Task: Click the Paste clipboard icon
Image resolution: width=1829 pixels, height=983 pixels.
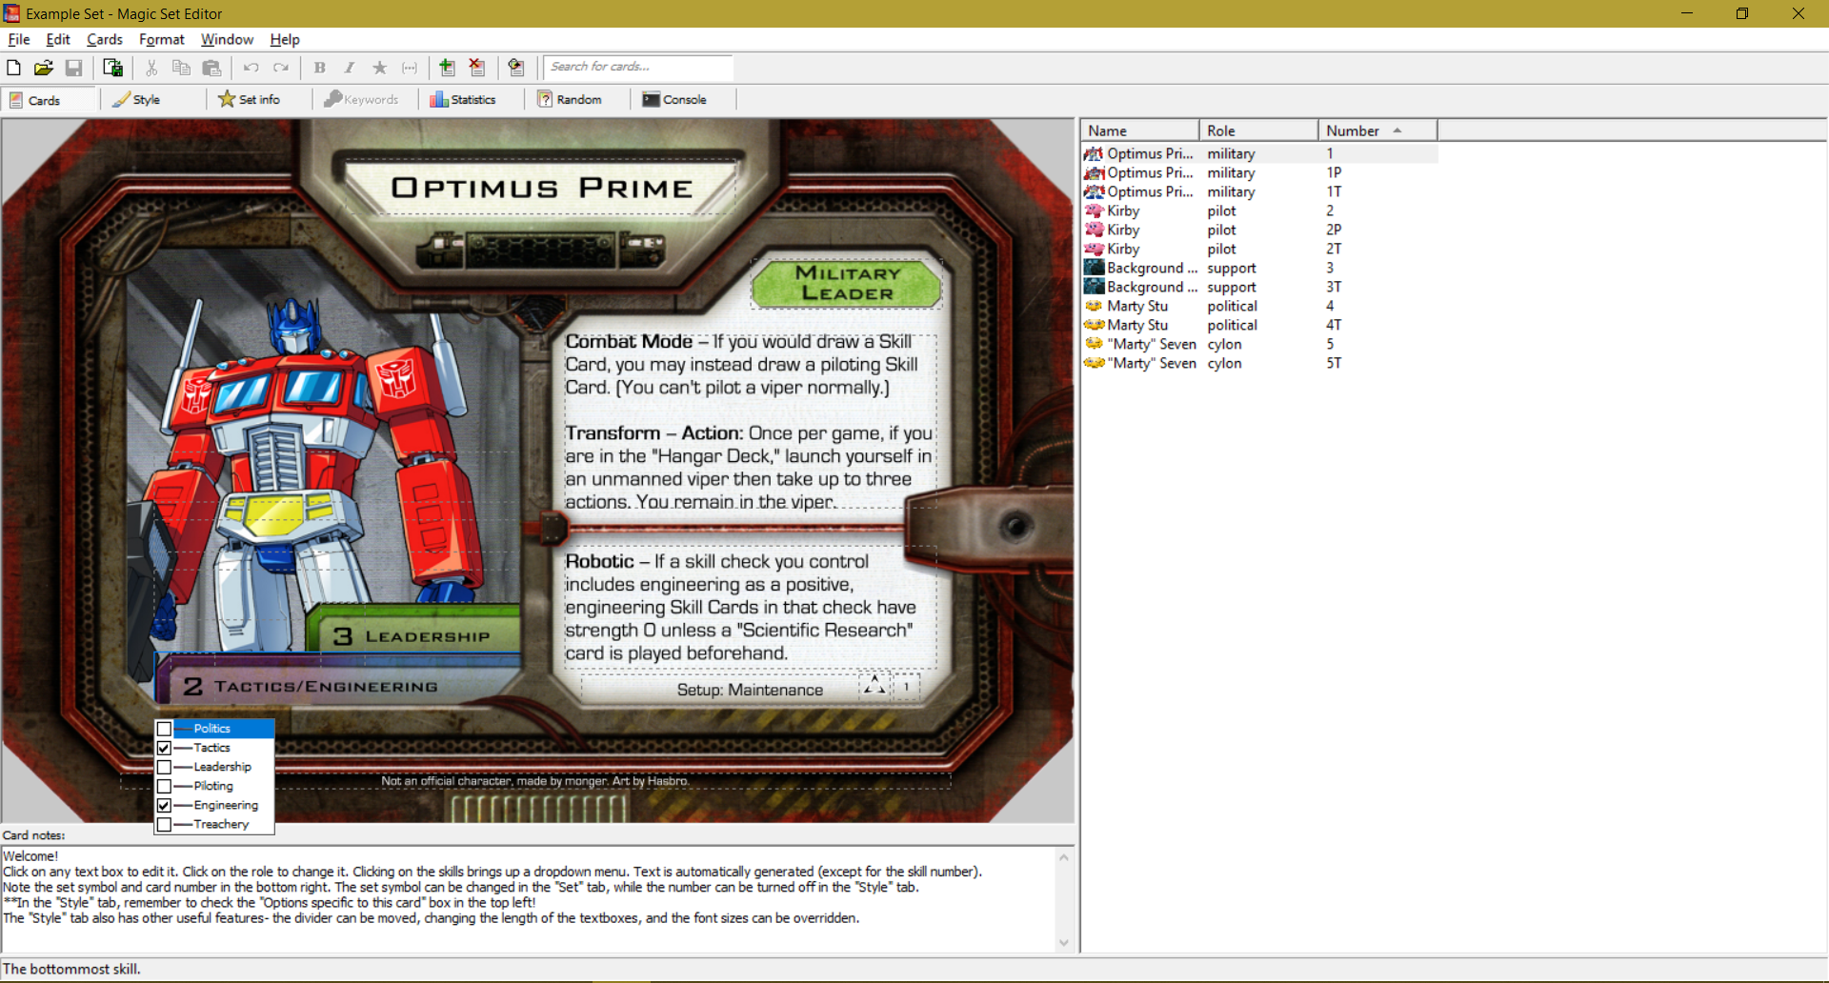Action: pos(211,68)
